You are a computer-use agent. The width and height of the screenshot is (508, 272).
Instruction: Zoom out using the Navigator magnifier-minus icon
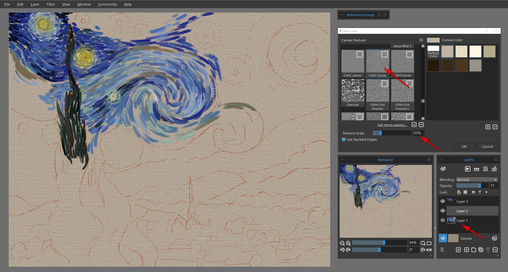pyautogui.click(x=342, y=243)
